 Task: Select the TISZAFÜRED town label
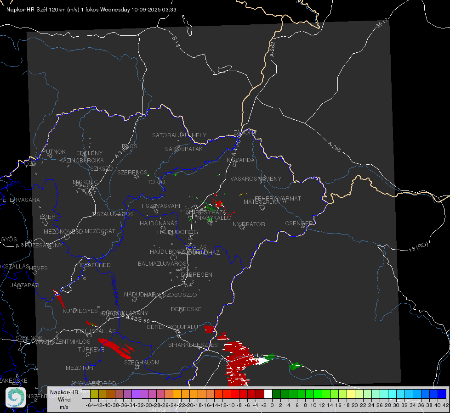coord(93,265)
